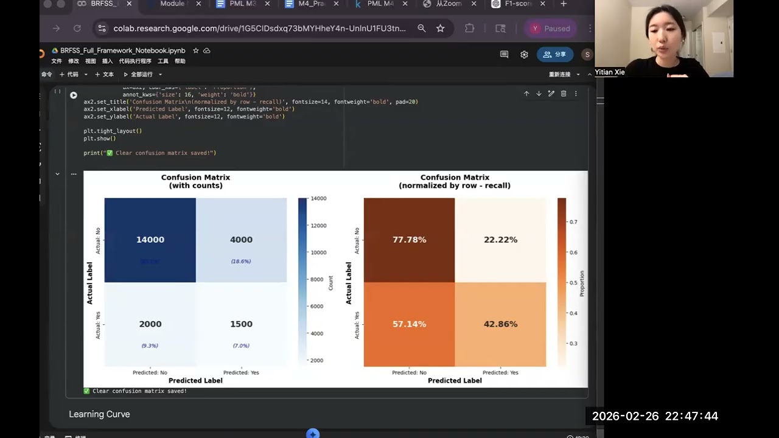The height and width of the screenshot is (438, 779).
Task: Click the orange proportion colorbar
Action: click(x=562, y=282)
